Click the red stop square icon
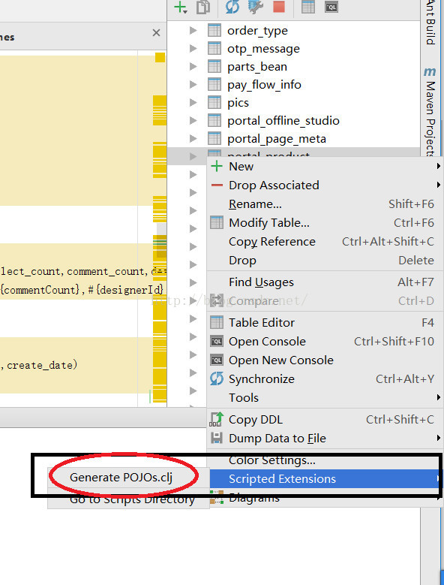The height and width of the screenshot is (585, 444). click(x=279, y=7)
